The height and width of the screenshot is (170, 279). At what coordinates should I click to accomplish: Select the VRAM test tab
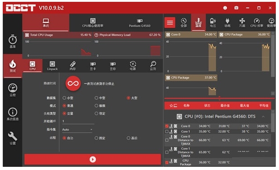(113, 66)
